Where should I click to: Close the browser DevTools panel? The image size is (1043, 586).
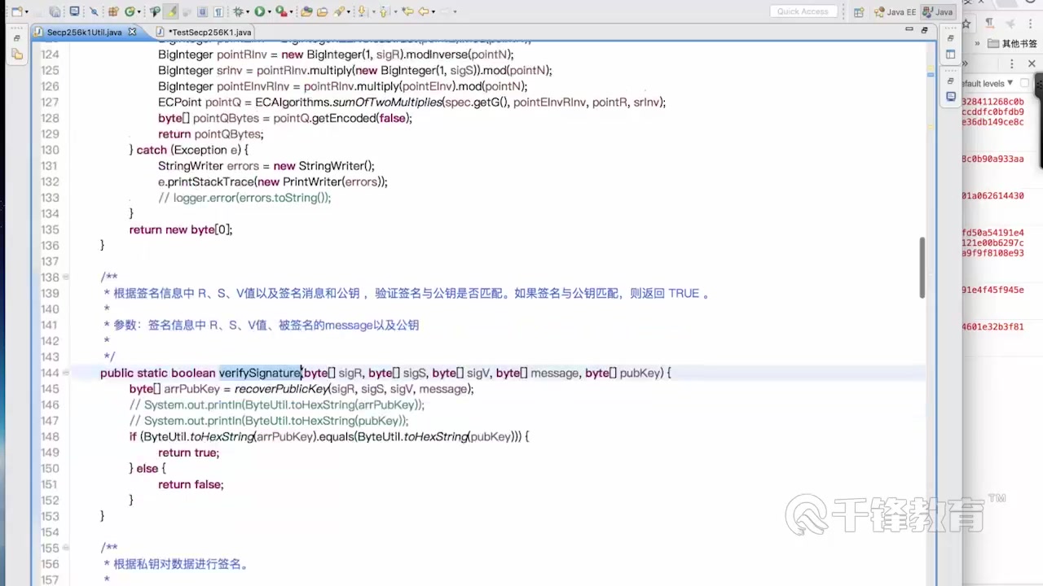tap(1030, 63)
